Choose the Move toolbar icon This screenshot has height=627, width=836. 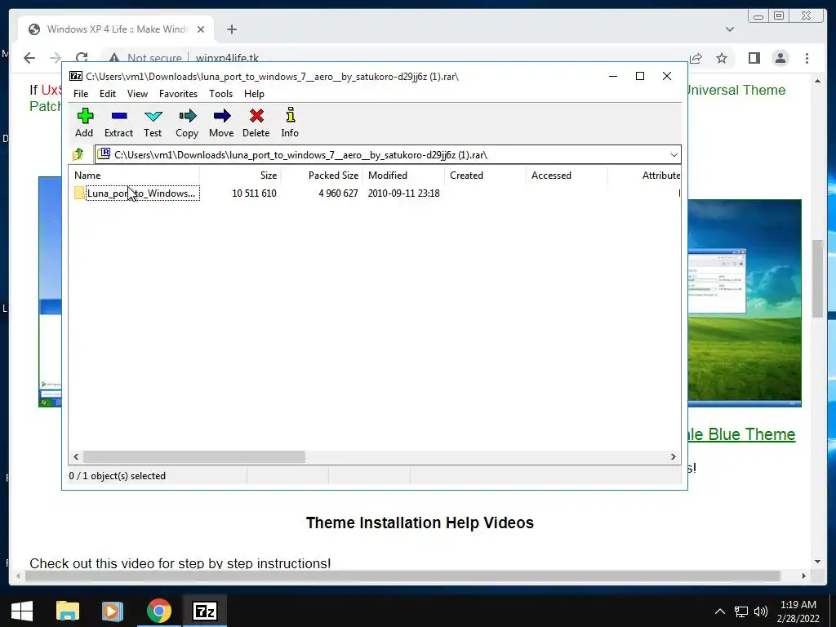221,122
